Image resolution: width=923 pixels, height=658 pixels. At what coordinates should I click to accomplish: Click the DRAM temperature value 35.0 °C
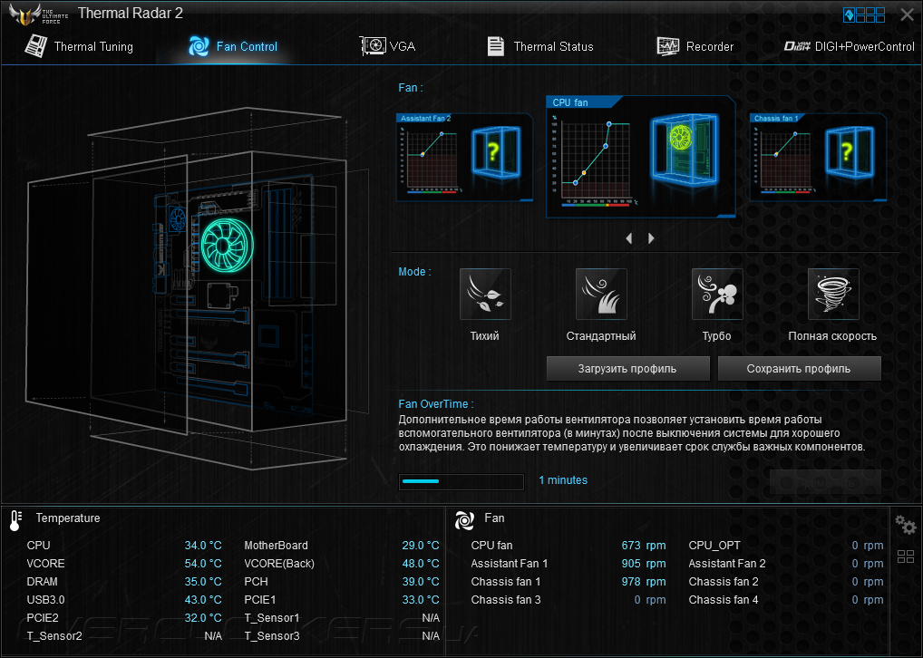[203, 582]
